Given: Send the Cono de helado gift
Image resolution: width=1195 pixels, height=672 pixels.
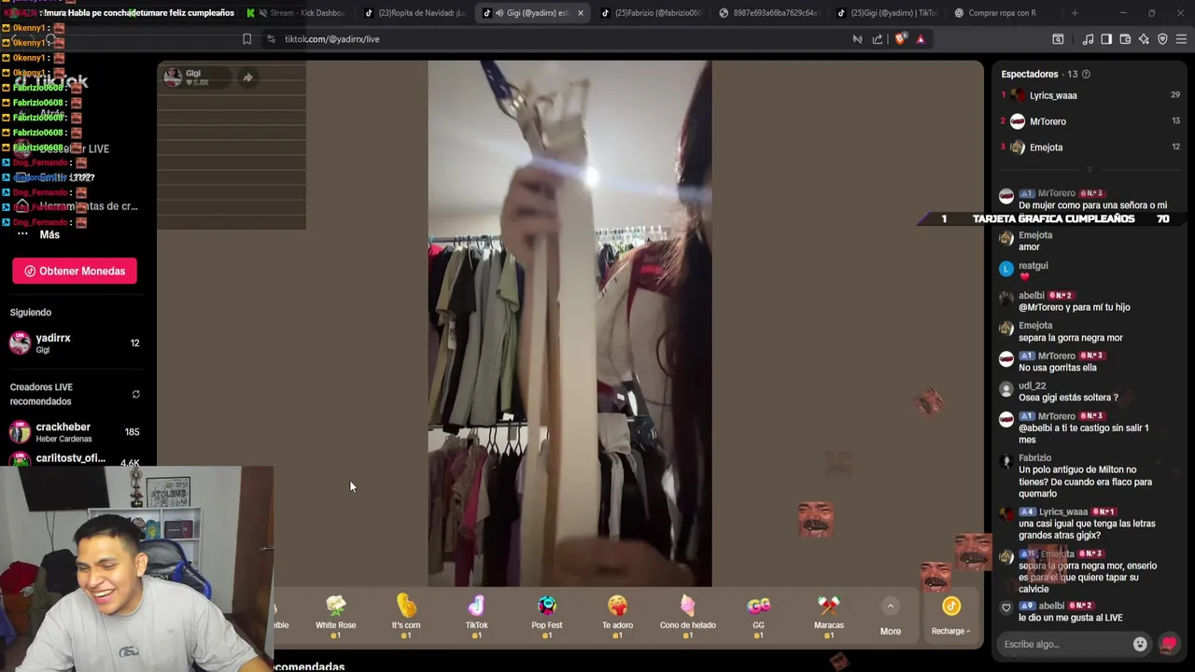Looking at the screenshot, I should pyautogui.click(x=688, y=616).
